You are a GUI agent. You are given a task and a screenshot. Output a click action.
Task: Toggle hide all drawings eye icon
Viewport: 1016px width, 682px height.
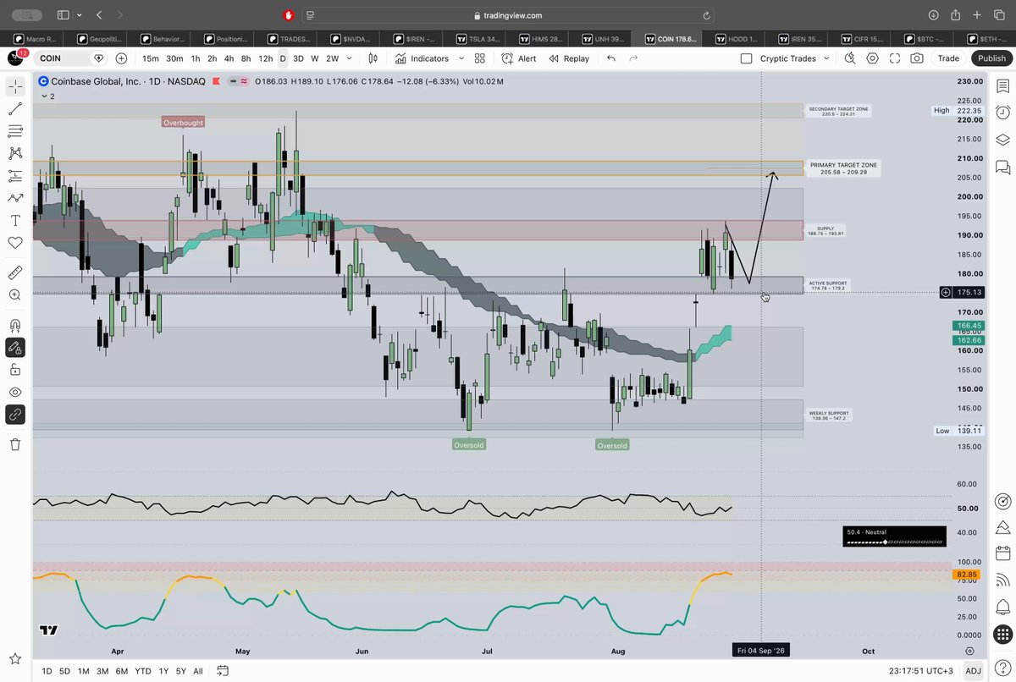[15, 393]
